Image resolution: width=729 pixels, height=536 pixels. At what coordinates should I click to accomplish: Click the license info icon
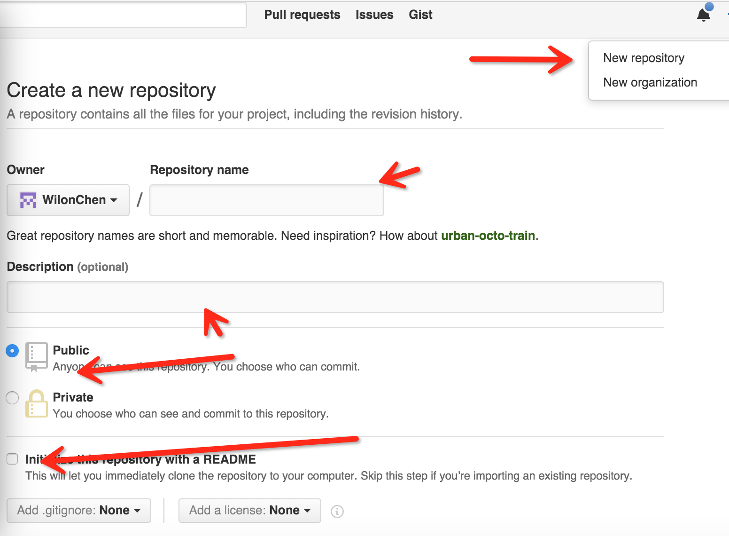coord(337,511)
